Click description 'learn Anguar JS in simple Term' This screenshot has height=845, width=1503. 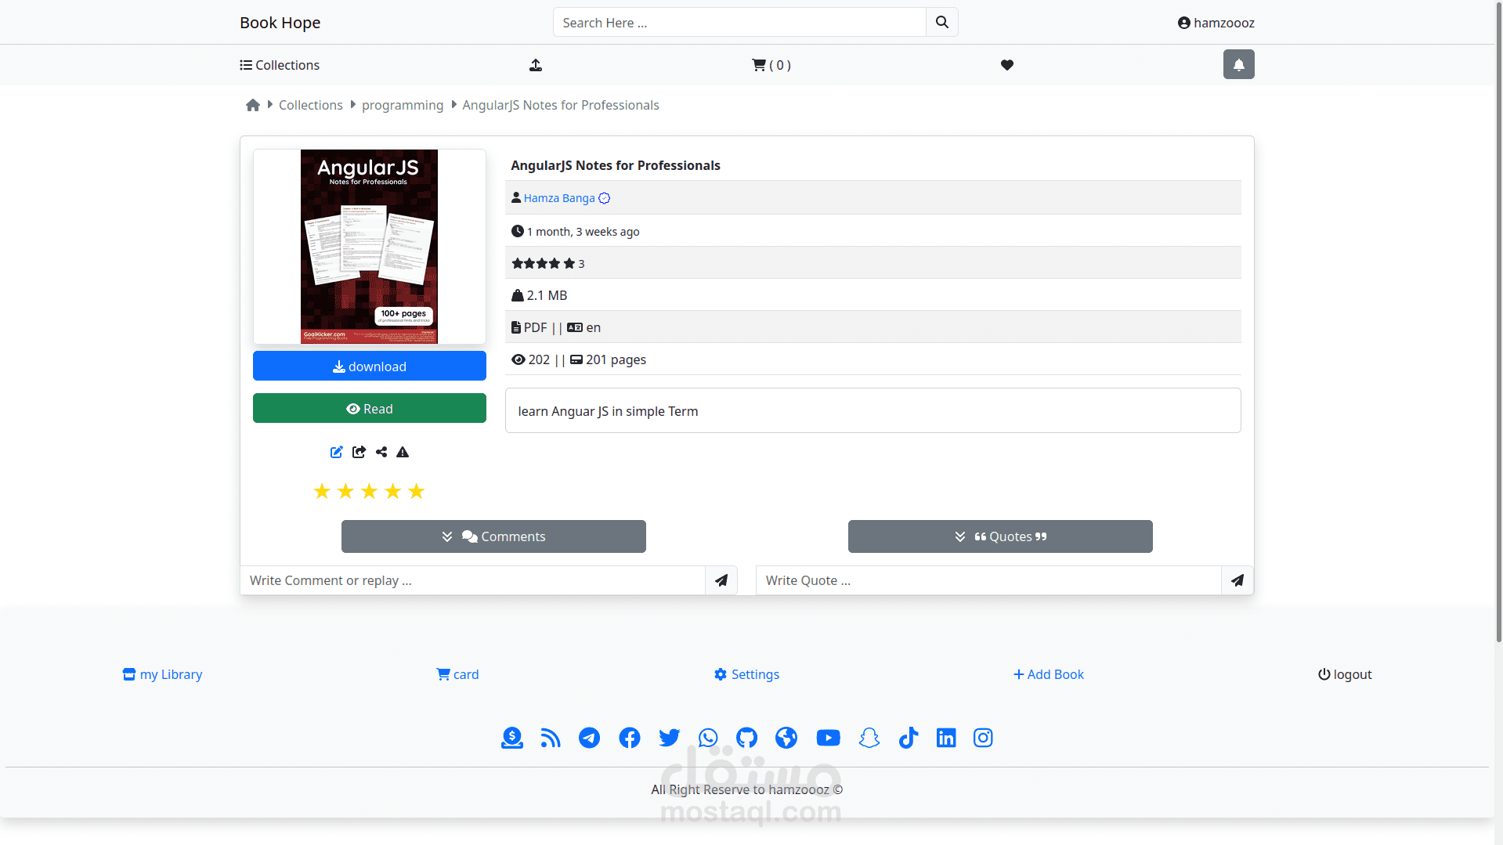(x=608, y=411)
